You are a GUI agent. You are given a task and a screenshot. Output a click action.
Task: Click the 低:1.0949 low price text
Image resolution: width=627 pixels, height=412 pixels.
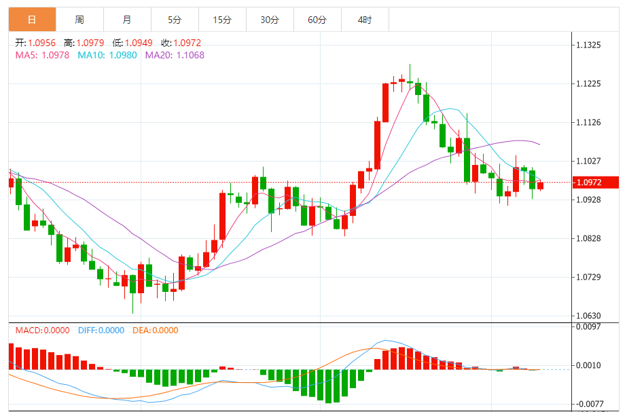[132, 43]
